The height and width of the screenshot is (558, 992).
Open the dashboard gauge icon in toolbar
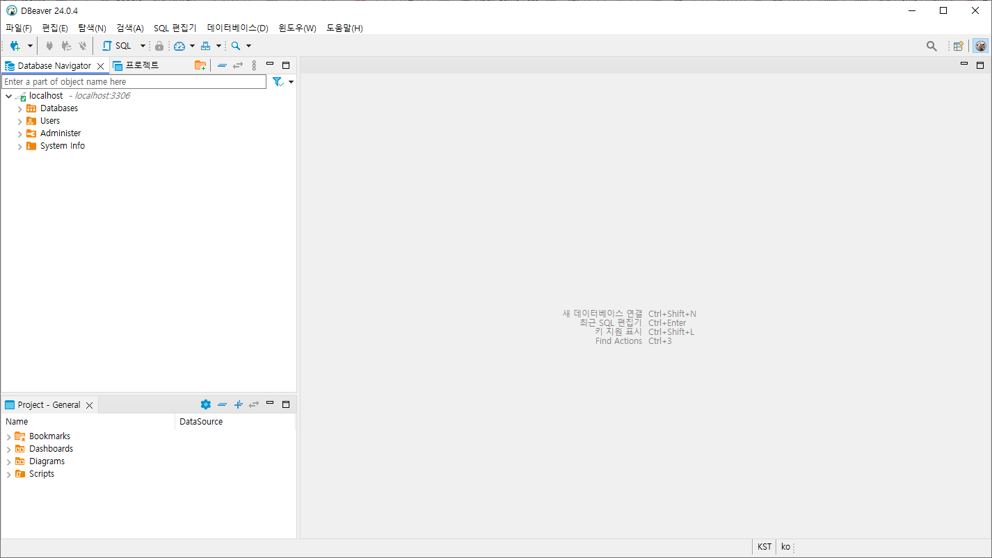pos(179,46)
